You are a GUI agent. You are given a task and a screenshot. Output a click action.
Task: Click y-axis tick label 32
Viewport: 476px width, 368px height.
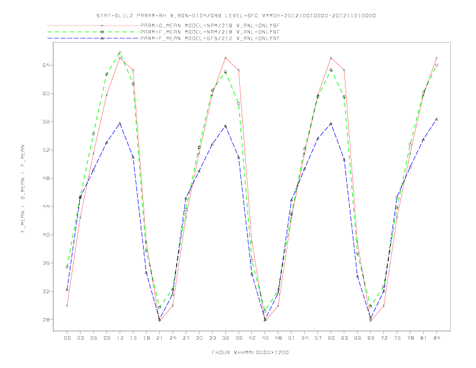tap(46, 291)
